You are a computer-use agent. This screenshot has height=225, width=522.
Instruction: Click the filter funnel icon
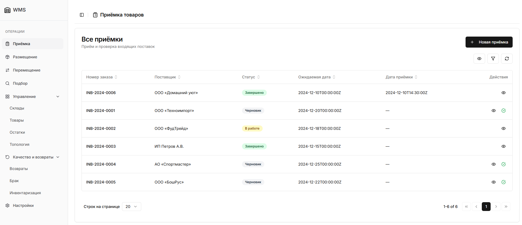pyautogui.click(x=493, y=59)
